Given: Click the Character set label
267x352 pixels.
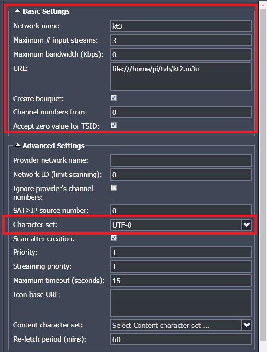Looking at the screenshot, I should pyautogui.click(x=35, y=224).
